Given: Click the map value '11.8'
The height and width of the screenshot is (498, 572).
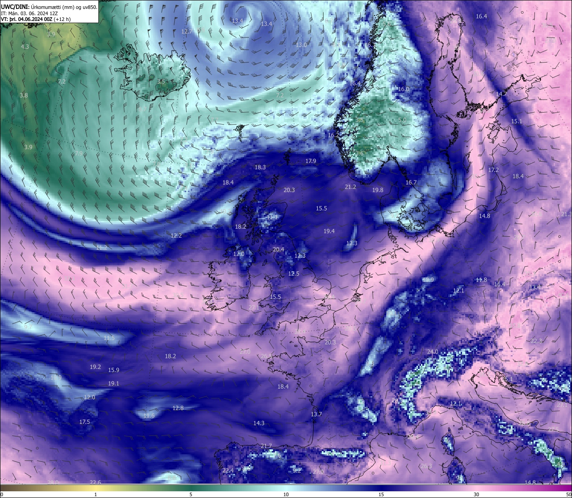Looking at the screenshot, I should [481, 280].
